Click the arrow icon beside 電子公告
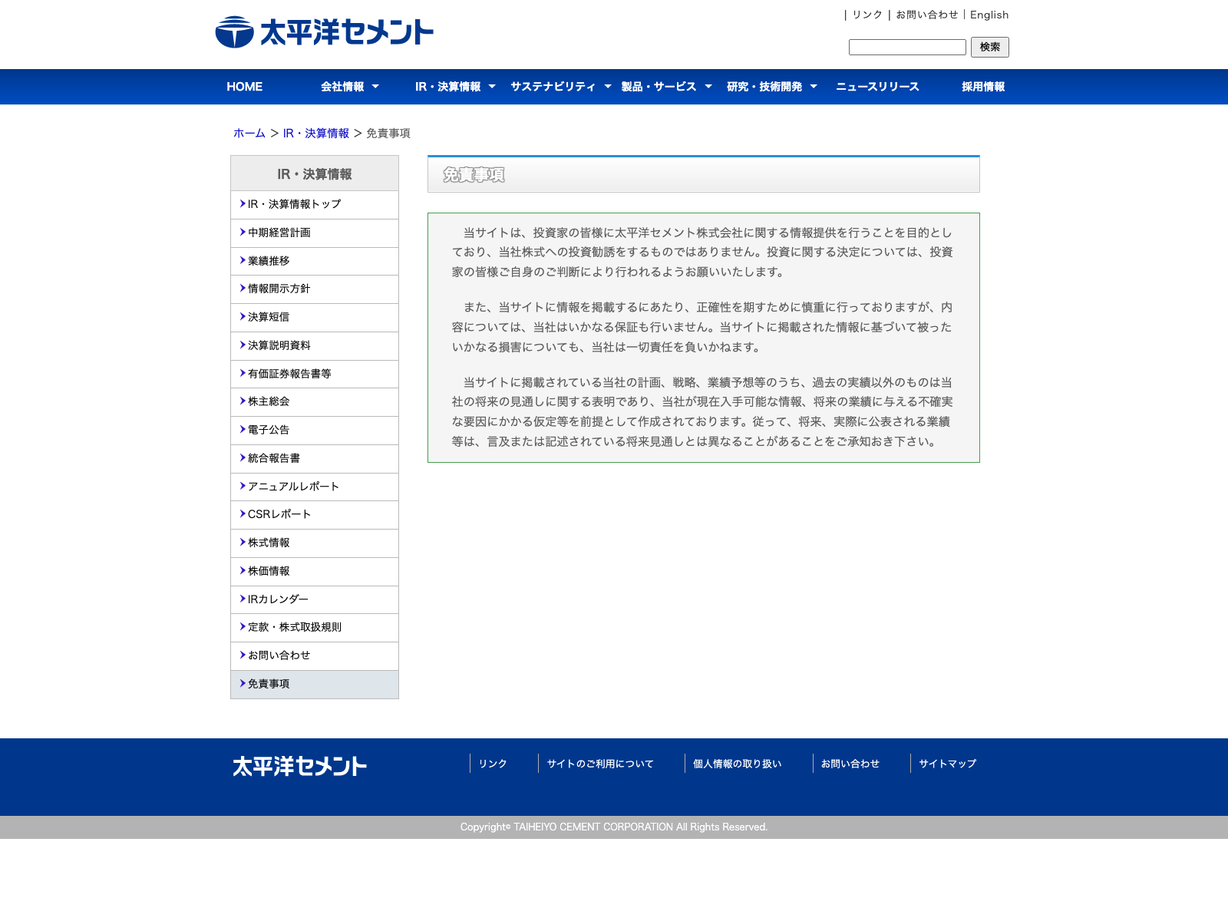1228x921 pixels. tap(243, 429)
